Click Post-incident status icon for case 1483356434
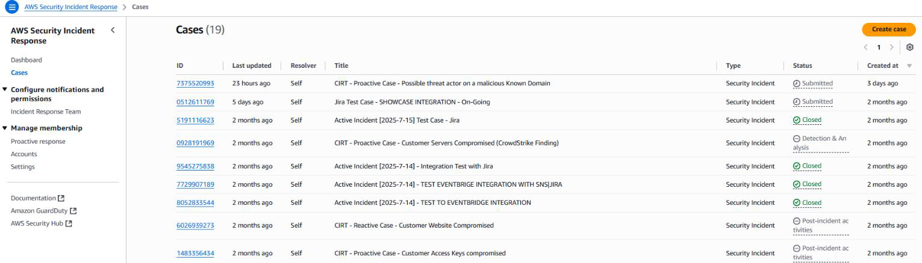The height and width of the screenshot is (263, 922). point(797,249)
